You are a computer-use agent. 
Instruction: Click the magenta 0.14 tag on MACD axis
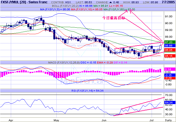point(170,69)
